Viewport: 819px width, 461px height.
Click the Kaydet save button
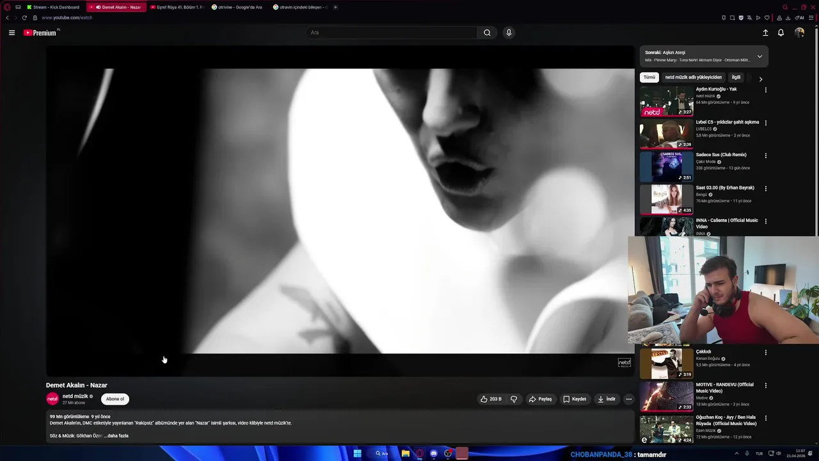coord(575,399)
